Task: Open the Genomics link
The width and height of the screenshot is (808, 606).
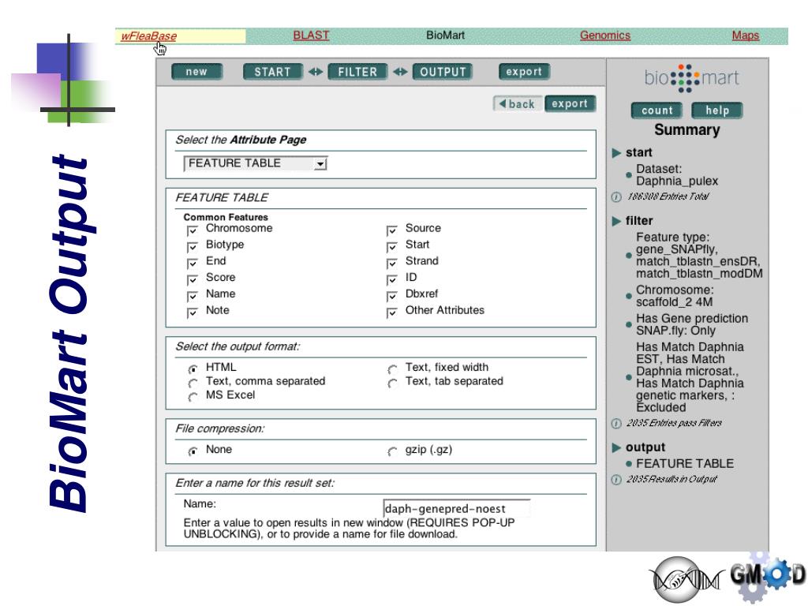Action: coord(605,35)
